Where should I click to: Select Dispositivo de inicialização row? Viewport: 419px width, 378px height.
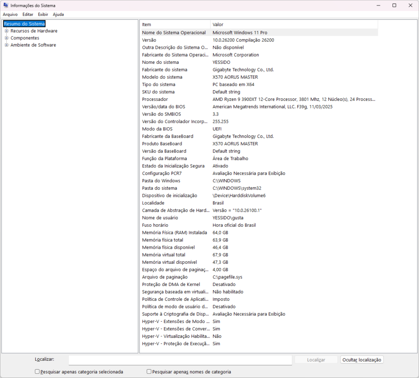[x=259, y=196]
